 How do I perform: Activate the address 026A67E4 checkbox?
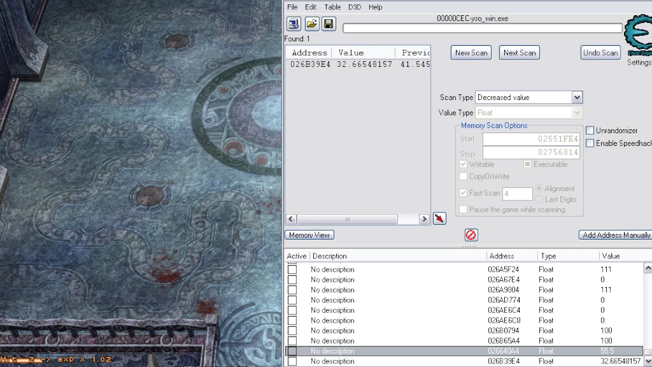click(292, 279)
